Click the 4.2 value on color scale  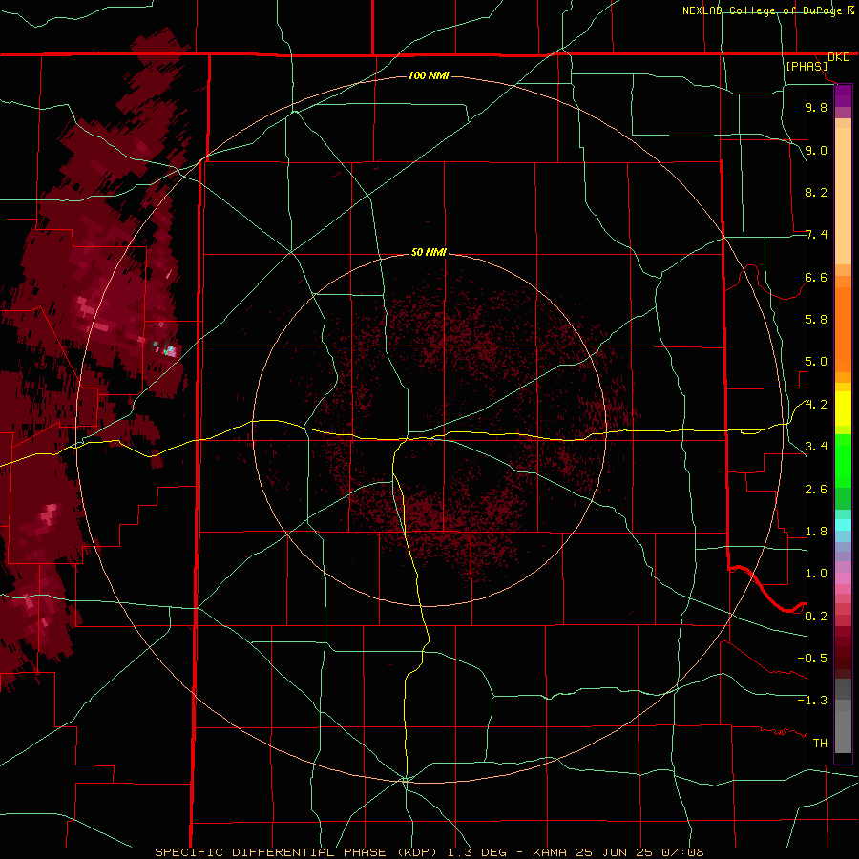click(x=816, y=405)
